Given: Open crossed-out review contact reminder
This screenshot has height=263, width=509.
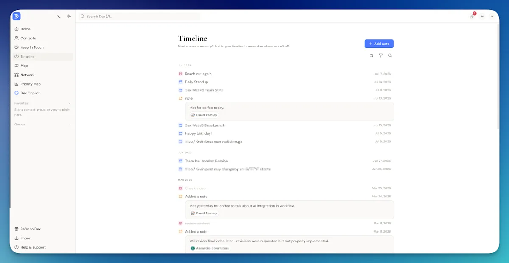Looking at the screenshot, I should click(x=197, y=224).
